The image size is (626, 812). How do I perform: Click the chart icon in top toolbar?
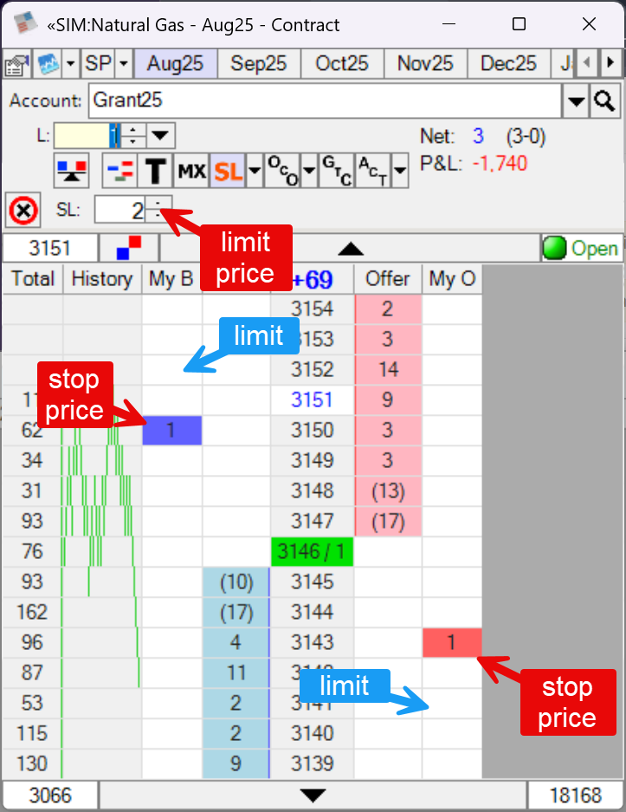(47, 64)
